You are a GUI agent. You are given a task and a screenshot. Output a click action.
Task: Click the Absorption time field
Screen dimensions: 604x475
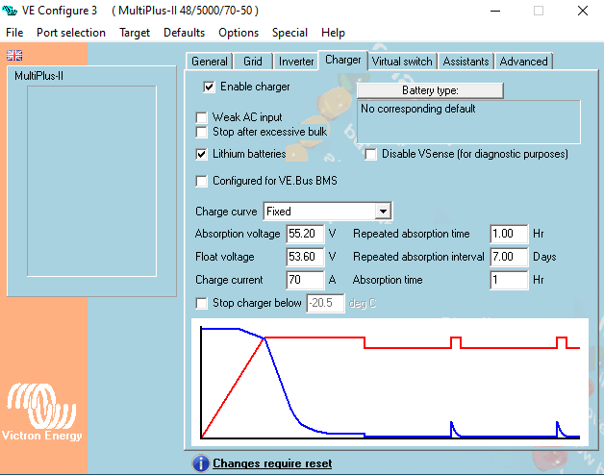pos(509,280)
